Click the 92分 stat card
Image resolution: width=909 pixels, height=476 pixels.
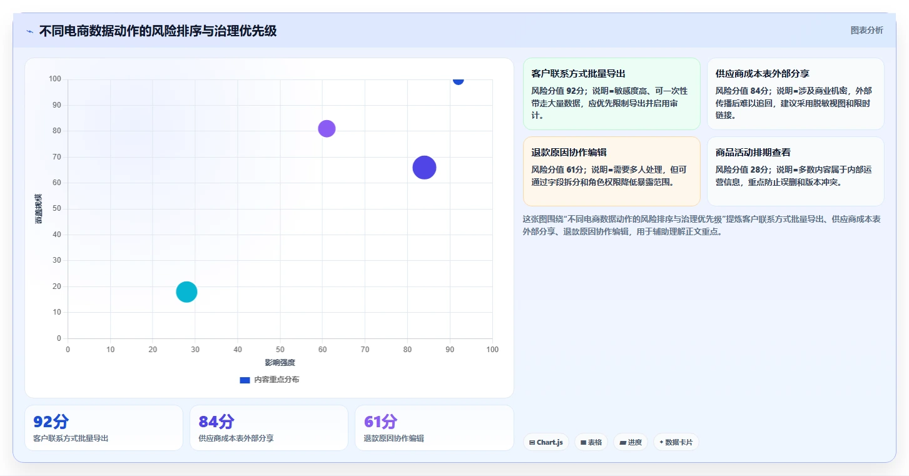(104, 428)
